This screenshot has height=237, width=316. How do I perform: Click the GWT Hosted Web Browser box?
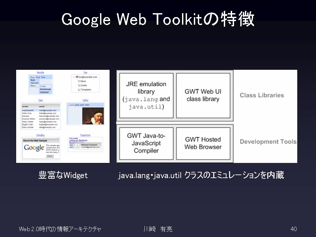pos(203,143)
